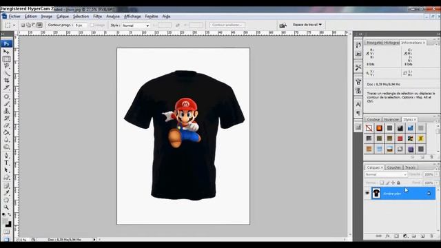The height and width of the screenshot is (248, 441).
Task: Click the Go to Bridge icon
Action: (283, 25)
